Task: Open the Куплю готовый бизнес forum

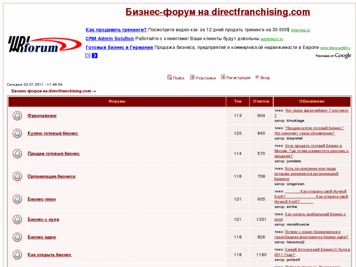Action: pyautogui.click(x=53, y=133)
